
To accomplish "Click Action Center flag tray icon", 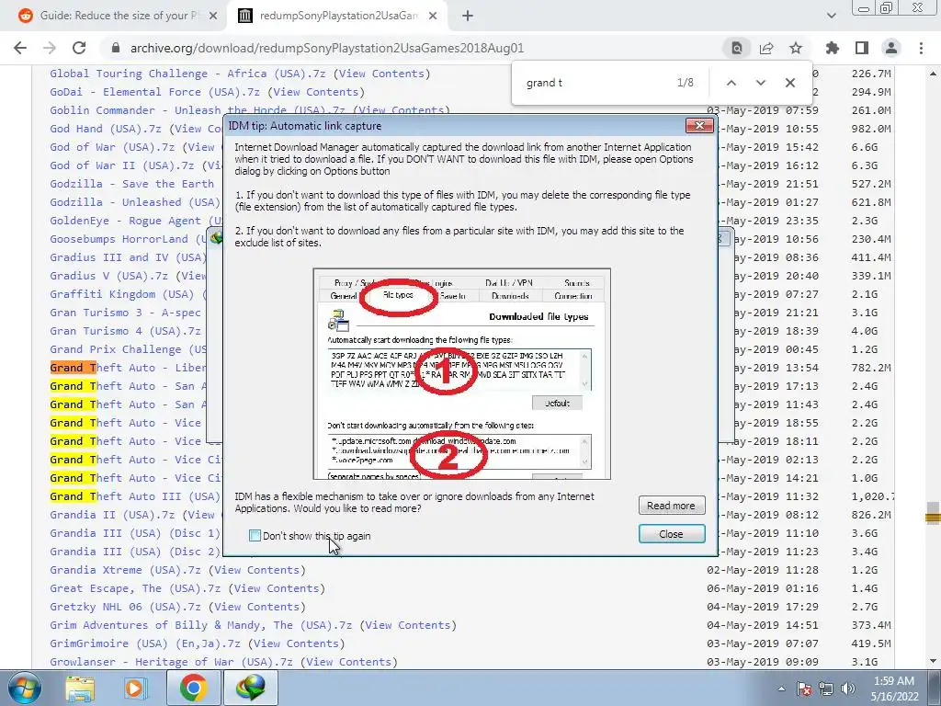I will pyautogui.click(x=805, y=689).
